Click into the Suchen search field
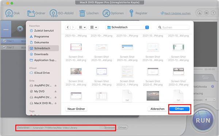 coord(173,27)
